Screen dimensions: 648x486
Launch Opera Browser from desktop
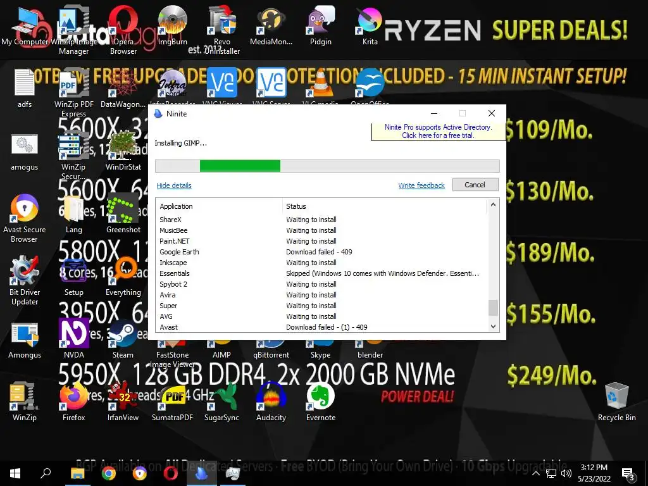123,30
